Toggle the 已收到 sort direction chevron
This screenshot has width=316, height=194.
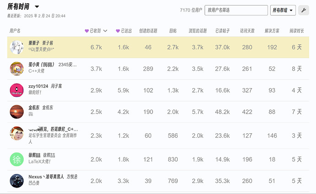pyautogui.click(x=105, y=31)
